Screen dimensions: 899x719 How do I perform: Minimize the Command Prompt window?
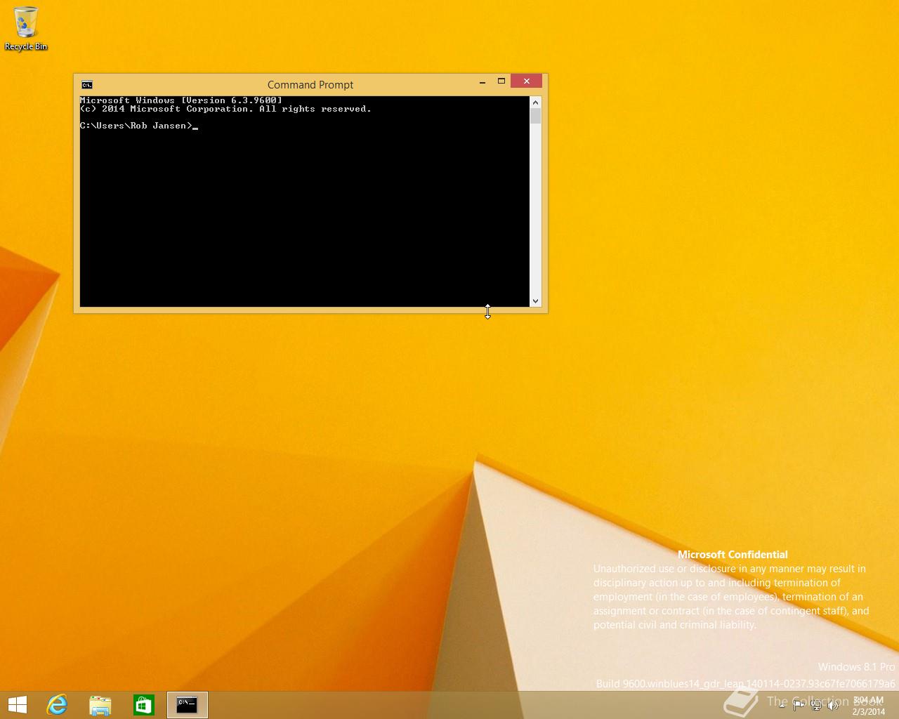tap(483, 82)
